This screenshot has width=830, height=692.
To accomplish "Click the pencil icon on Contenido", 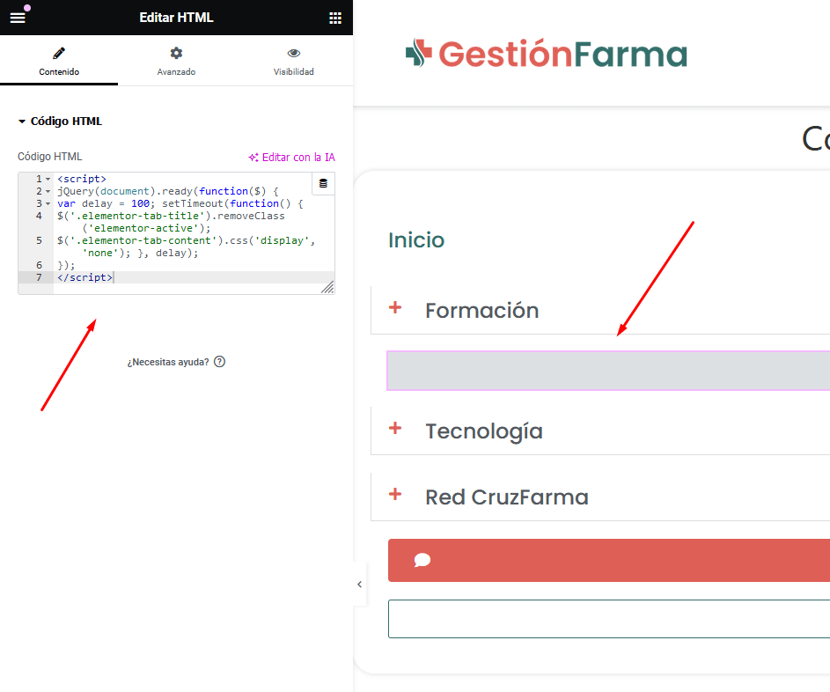I will pos(59,54).
